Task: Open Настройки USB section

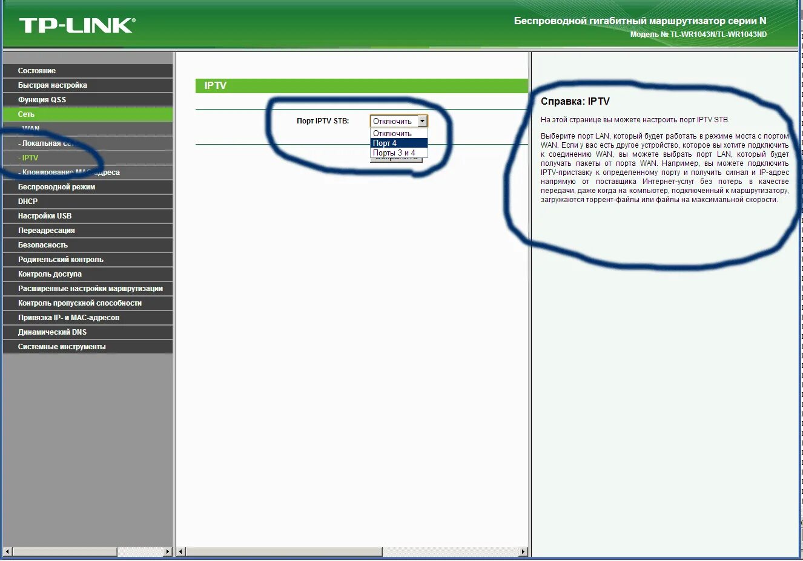Action: point(88,216)
